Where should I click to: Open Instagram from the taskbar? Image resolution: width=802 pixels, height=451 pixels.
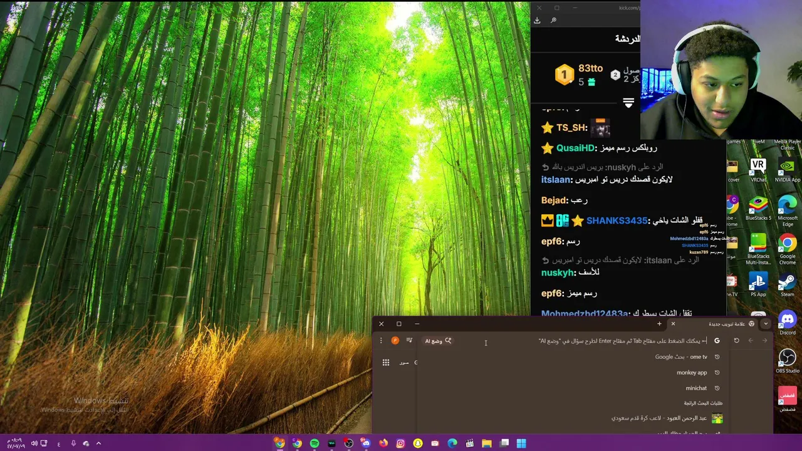tap(400, 443)
